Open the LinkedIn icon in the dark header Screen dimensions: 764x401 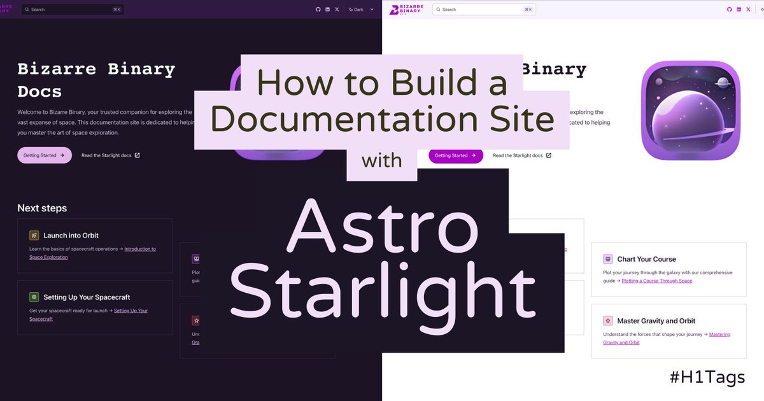tap(327, 10)
